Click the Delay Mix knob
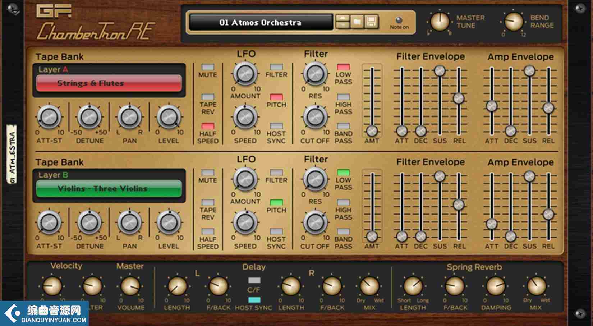Image resolution: width=593 pixels, height=326 pixels. [369, 286]
